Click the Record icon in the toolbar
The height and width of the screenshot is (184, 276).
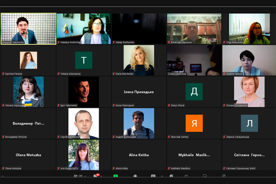(135, 176)
